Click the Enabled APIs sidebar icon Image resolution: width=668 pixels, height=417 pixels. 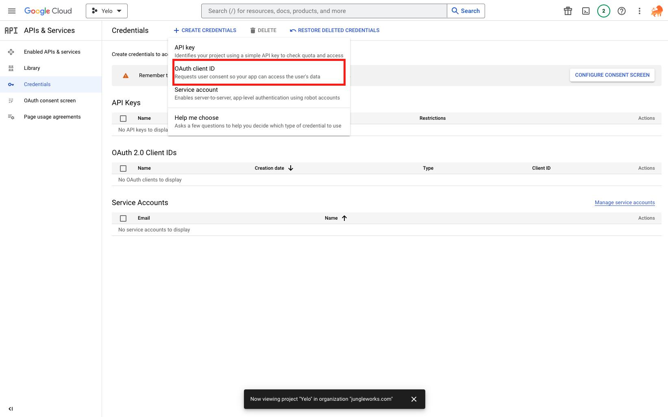pos(11,52)
